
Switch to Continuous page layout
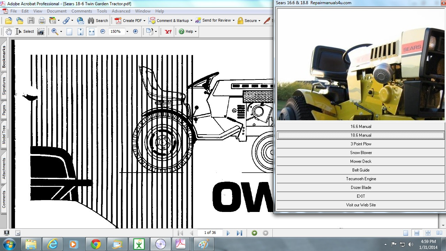pyautogui.click(x=417, y=233)
